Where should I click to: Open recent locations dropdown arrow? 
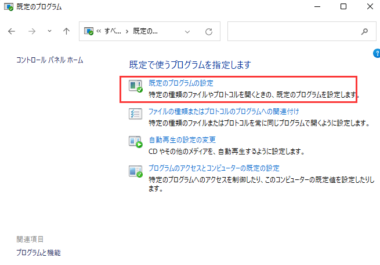click(x=49, y=31)
